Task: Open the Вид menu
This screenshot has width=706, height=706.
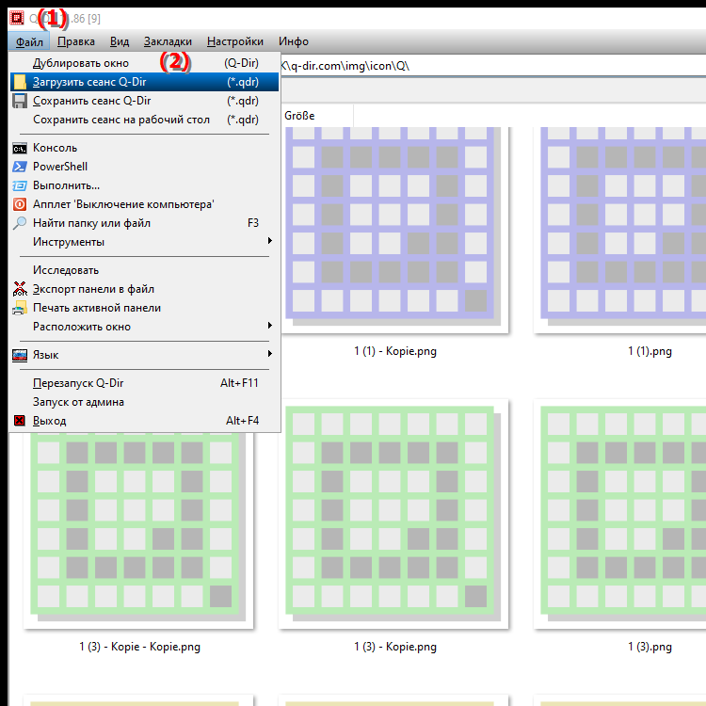Action: [x=120, y=41]
